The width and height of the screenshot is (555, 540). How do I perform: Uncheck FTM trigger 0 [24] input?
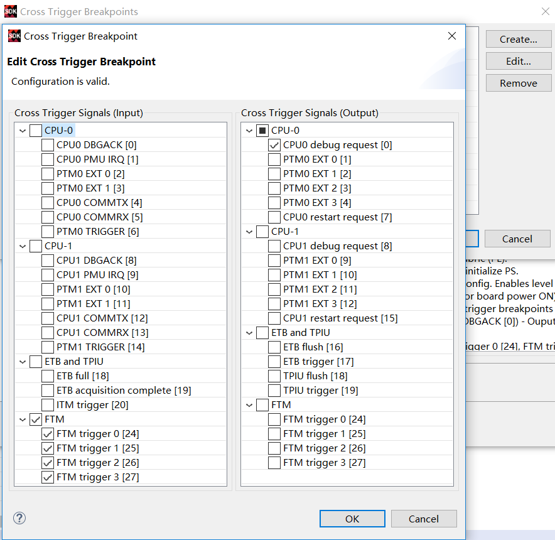(48, 434)
